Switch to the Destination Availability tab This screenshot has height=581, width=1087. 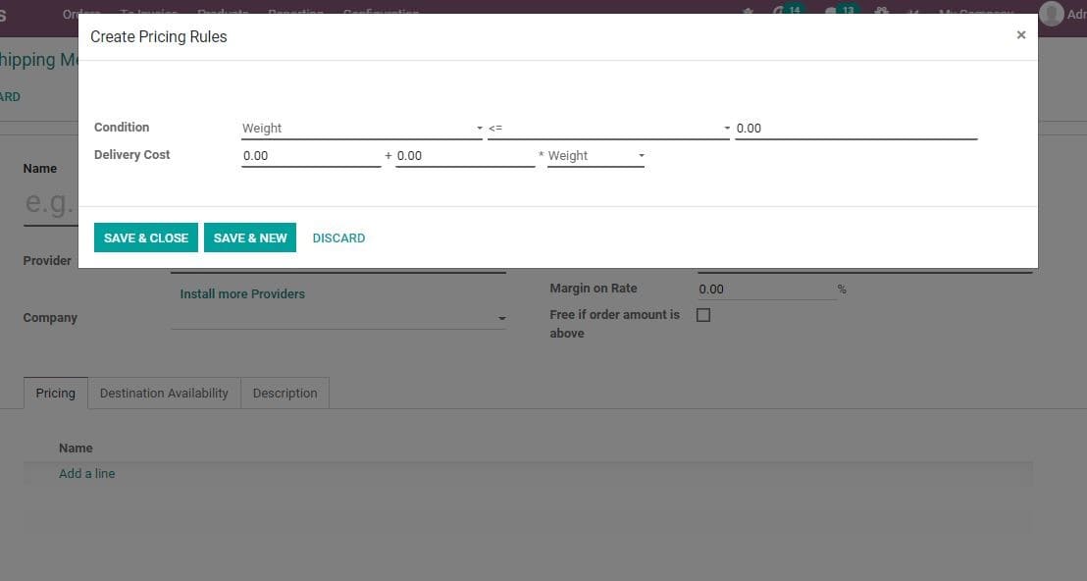[163, 393]
